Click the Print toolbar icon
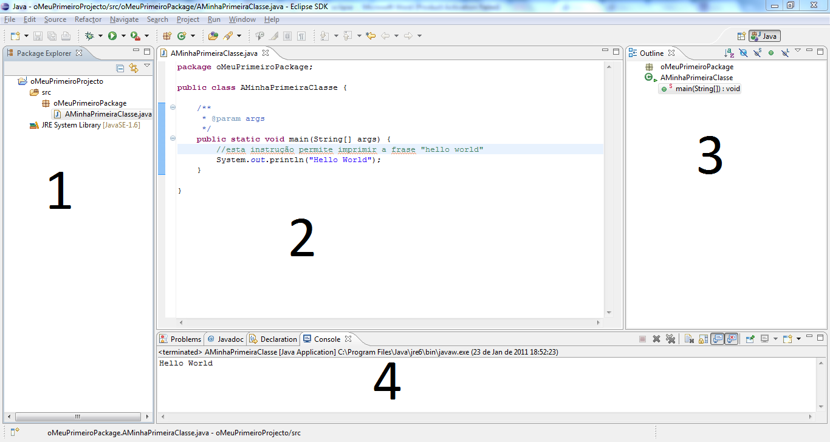Image resolution: width=830 pixels, height=442 pixels. tap(66, 36)
